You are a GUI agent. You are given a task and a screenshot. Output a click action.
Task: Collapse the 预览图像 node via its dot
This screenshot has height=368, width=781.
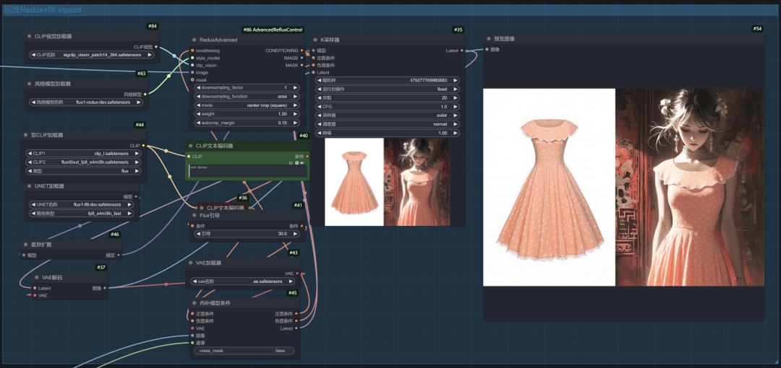click(489, 38)
